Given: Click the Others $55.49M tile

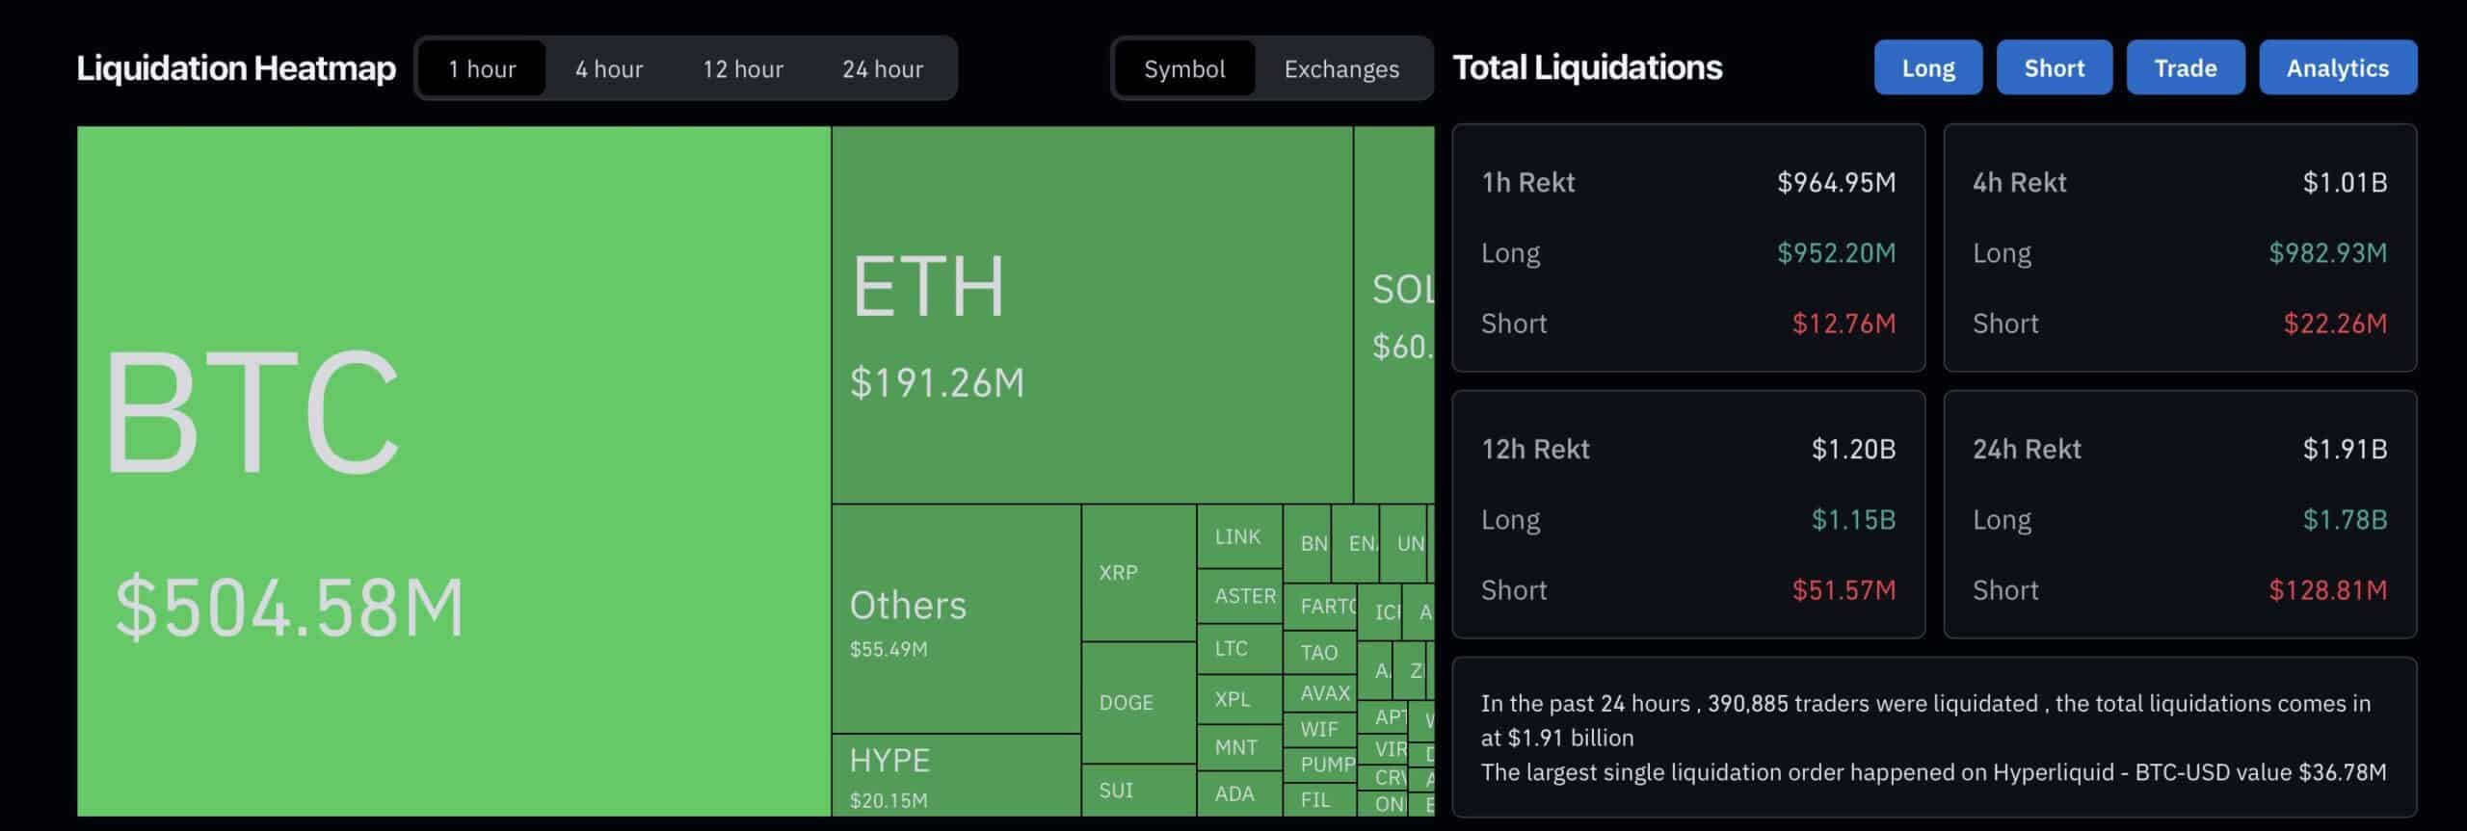Looking at the screenshot, I should [x=955, y=618].
